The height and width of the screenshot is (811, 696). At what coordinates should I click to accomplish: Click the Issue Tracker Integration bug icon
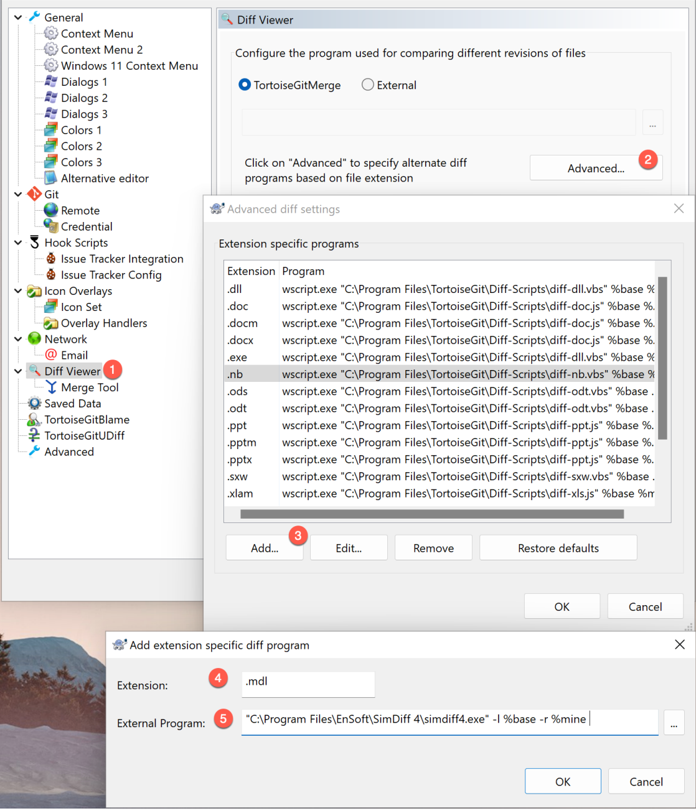click(51, 258)
